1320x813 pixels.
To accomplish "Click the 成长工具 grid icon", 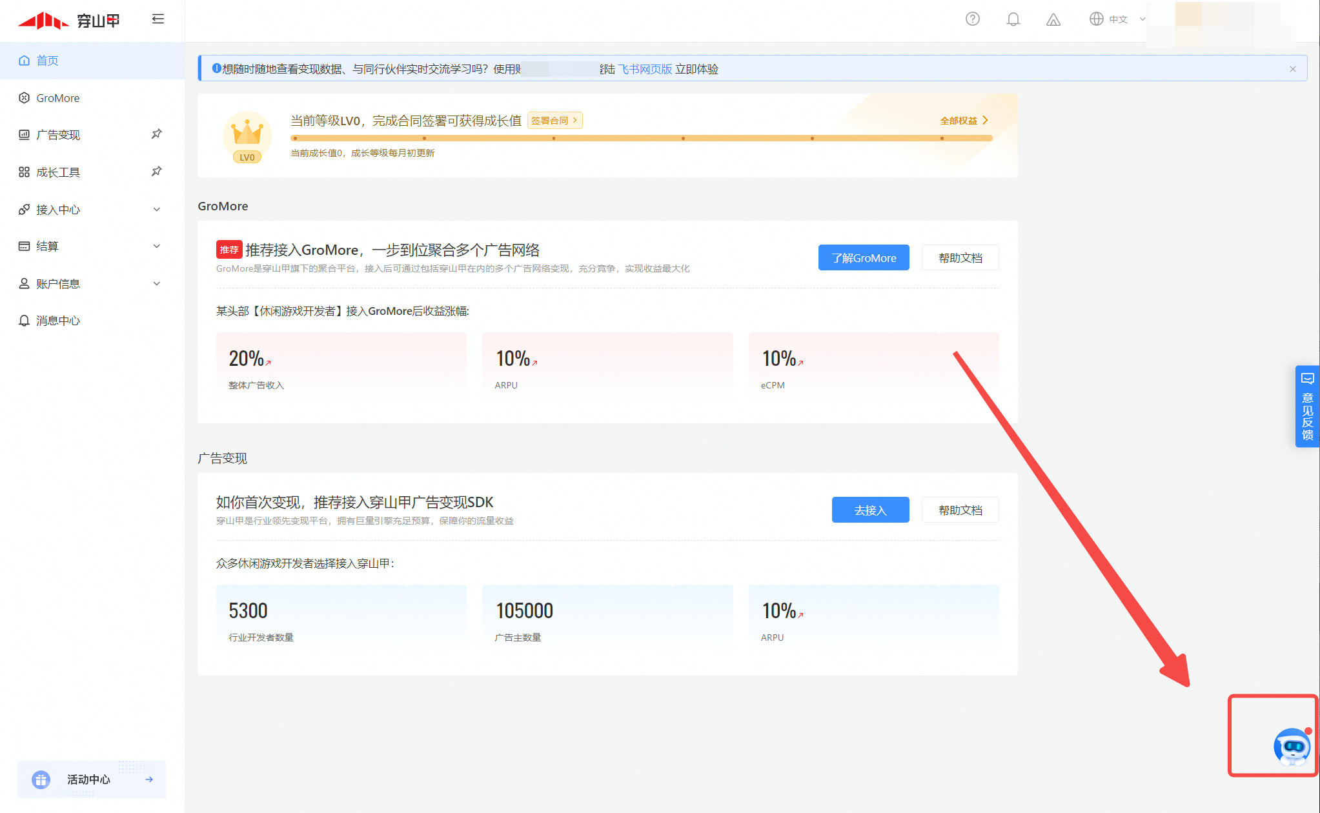I will tap(24, 172).
